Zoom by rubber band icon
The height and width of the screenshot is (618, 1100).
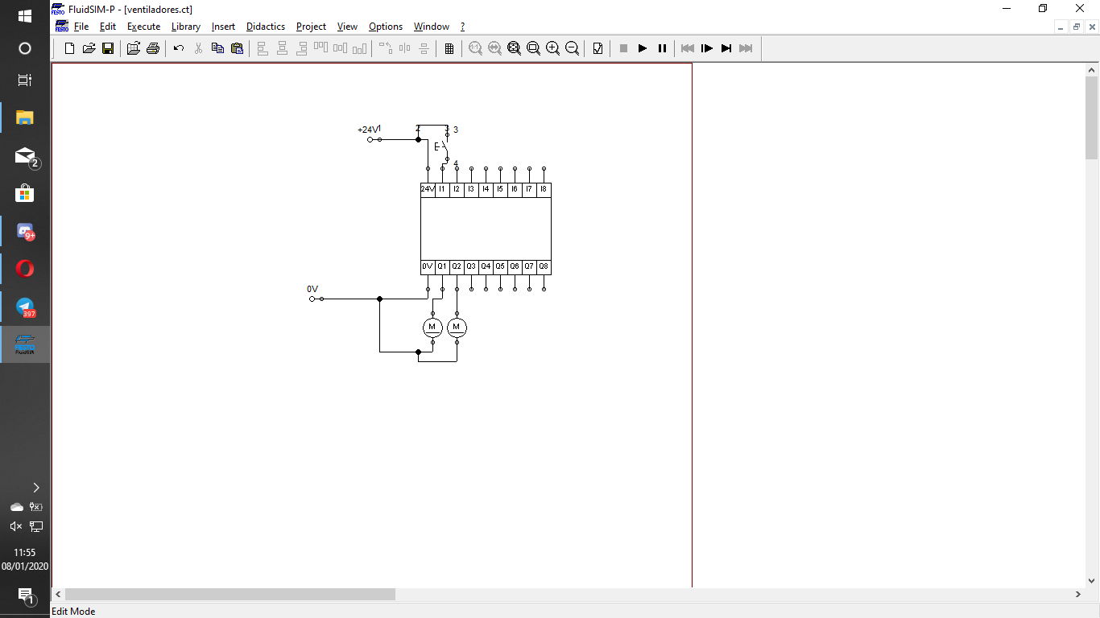(x=533, y=48)
